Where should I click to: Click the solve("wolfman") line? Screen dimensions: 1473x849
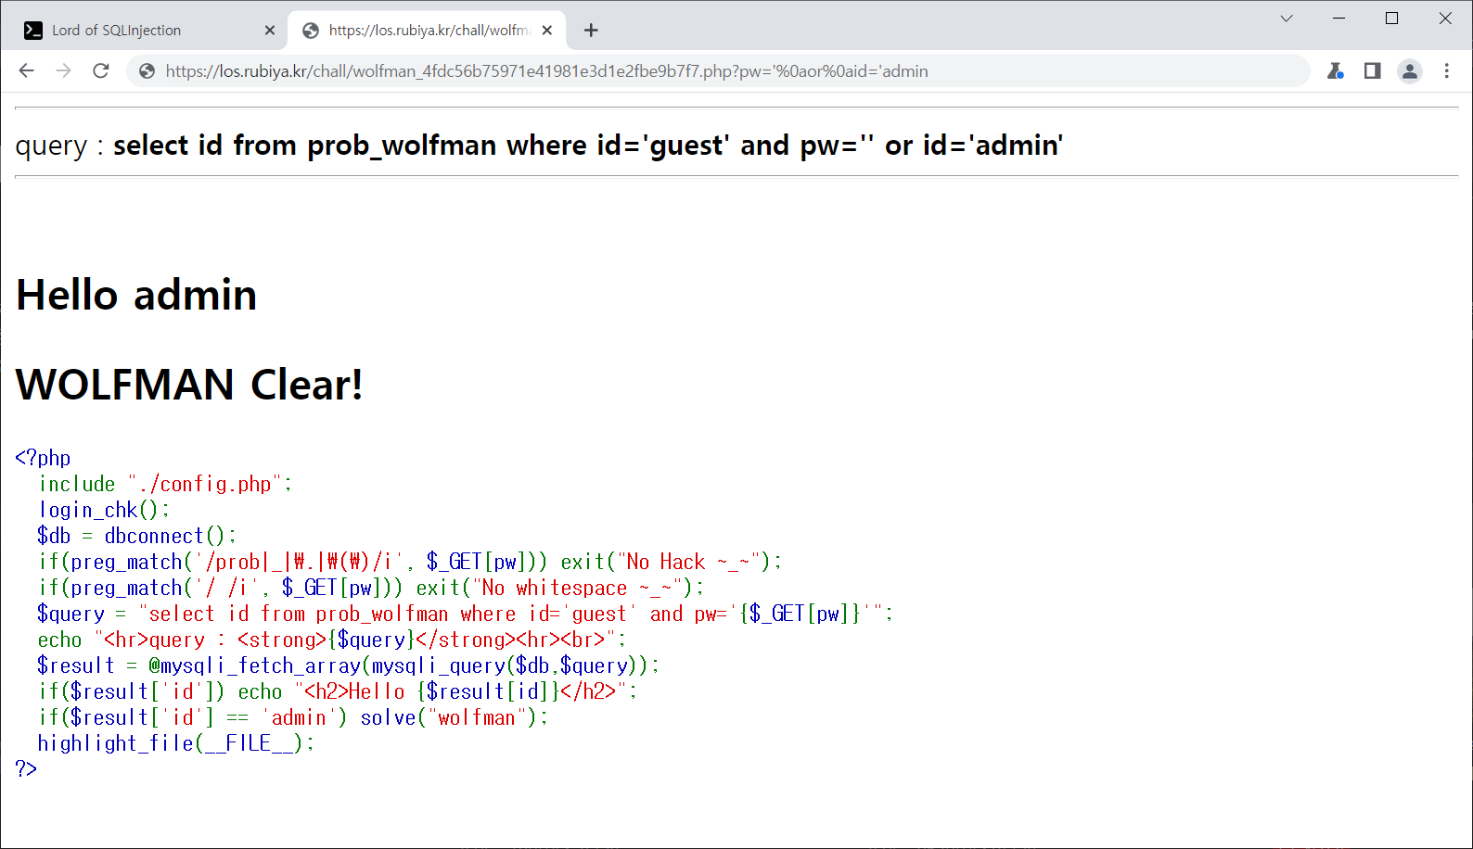pyautogui.click(x=293, y=717)
